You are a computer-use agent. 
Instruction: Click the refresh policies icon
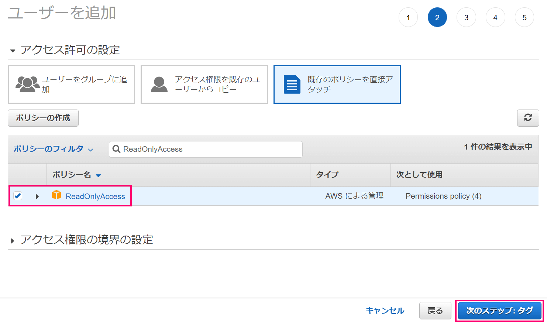[x=528, y=118]
